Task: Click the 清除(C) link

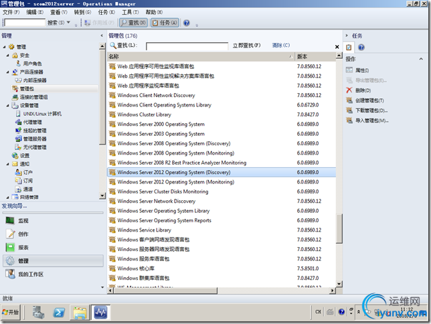Action: point(280,45)
